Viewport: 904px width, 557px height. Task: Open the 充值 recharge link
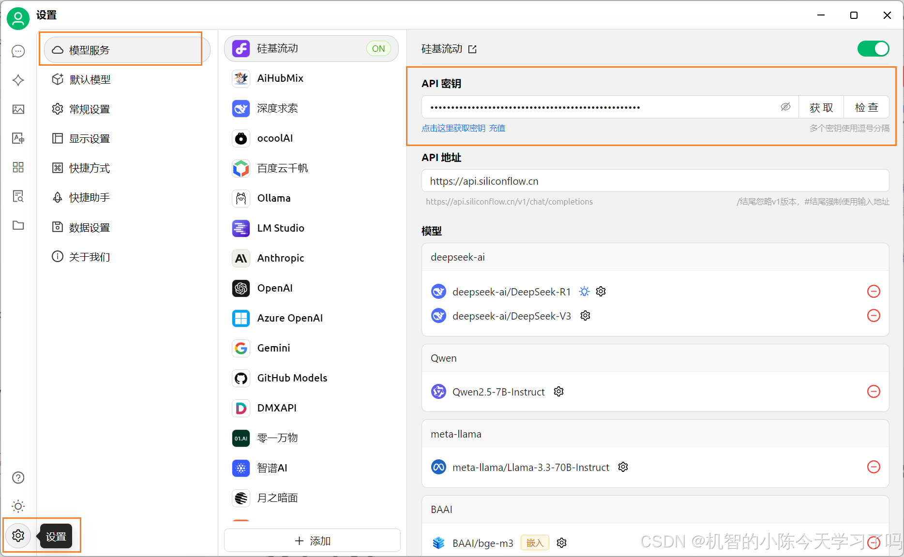(x=497, y=128)
